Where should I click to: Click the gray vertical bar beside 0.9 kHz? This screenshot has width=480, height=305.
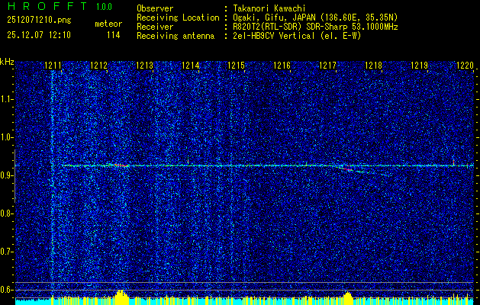coord(14,176)
